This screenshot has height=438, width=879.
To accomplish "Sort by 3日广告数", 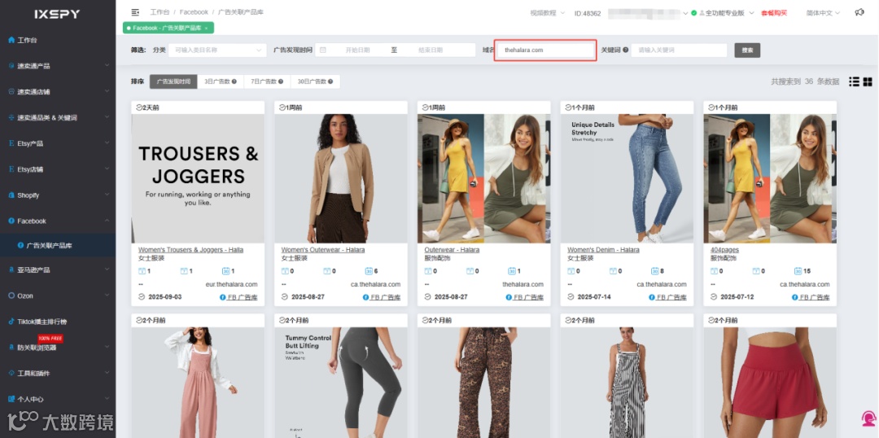I will coord(221,81).
